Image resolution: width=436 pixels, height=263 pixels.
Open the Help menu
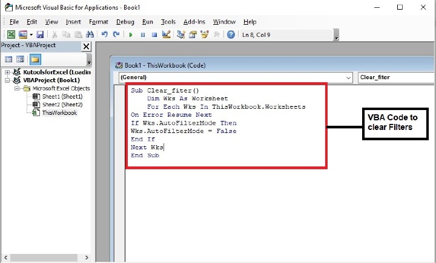(249, 22)
